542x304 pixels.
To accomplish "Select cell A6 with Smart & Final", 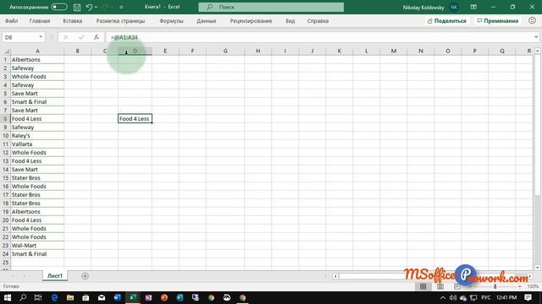I will point(37,101).
